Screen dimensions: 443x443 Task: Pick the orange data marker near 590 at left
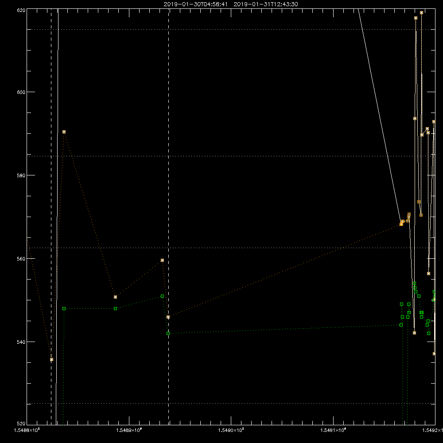point(64,132)
